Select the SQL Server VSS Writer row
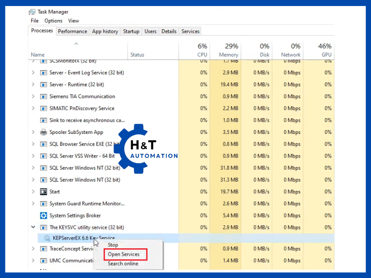 tap(82, 156)
